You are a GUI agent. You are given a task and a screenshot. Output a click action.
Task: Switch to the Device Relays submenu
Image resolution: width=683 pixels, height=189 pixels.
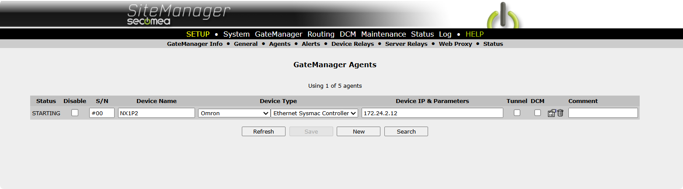tap(352, 44)
